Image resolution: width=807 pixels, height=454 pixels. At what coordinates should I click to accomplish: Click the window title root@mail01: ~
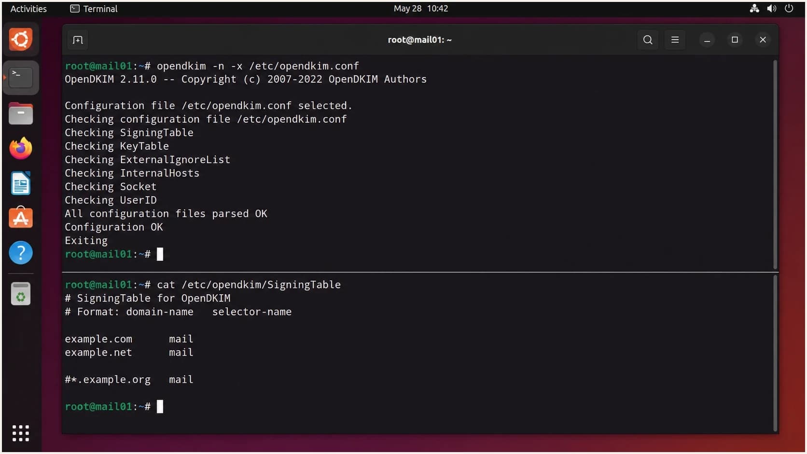[420, 40]
